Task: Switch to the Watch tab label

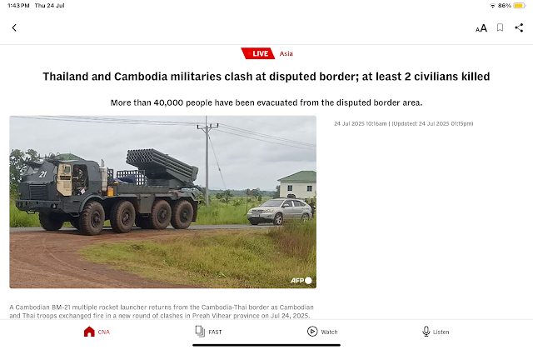Action: click(x=330, y=332)
